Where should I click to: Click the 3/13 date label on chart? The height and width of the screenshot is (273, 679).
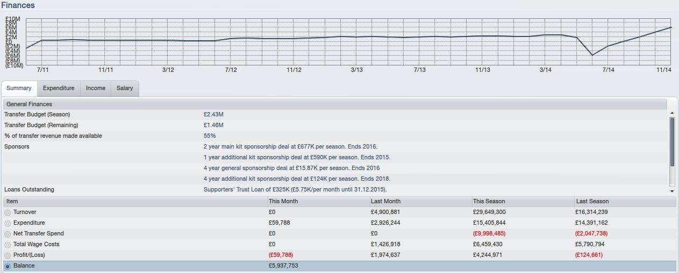(356, 70)
